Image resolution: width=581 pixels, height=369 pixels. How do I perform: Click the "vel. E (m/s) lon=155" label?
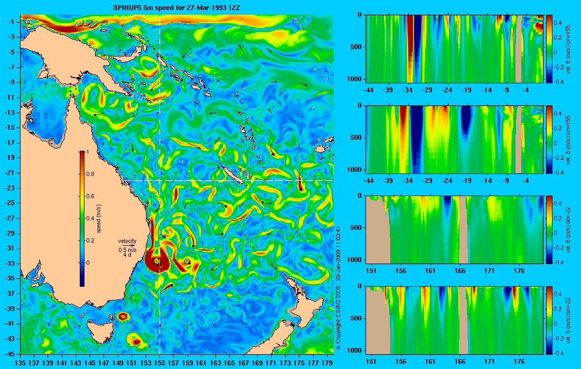568,49
